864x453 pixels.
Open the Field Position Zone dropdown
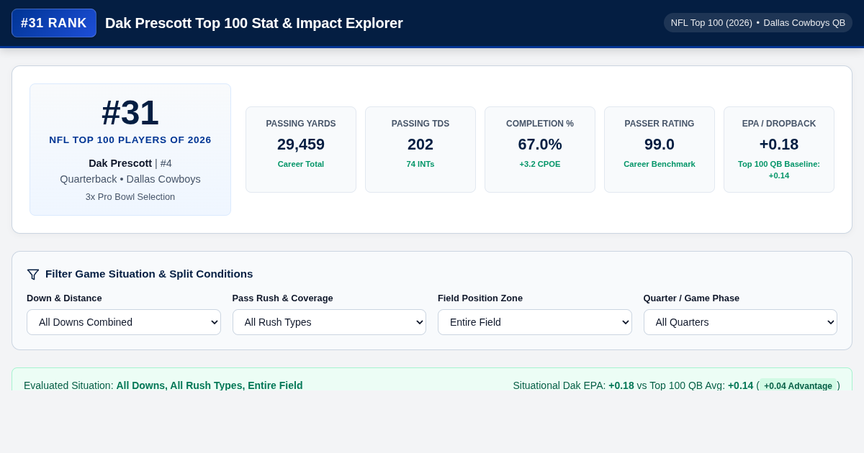pos(535,322)
